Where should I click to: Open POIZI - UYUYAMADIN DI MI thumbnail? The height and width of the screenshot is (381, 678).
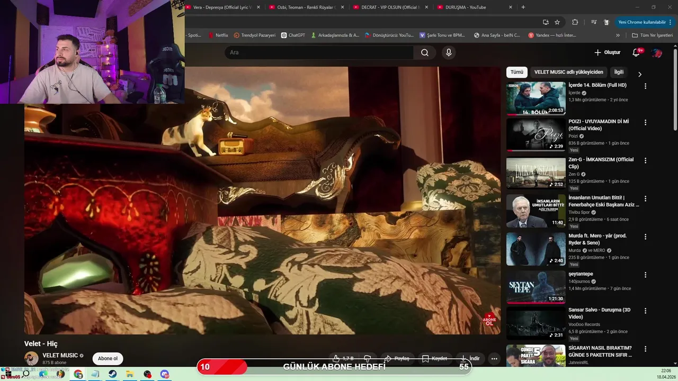pyautogui.click(x=536, y=134)
